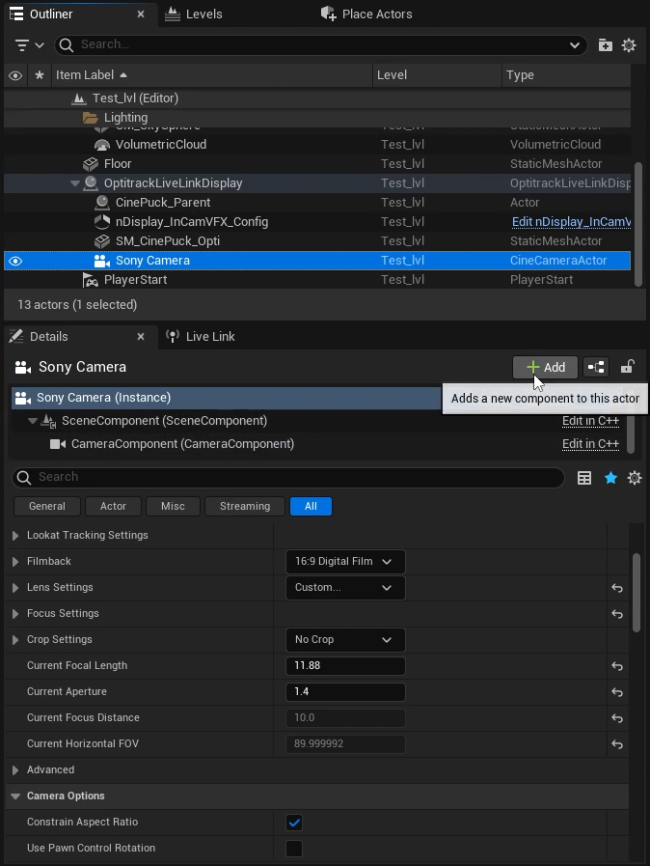Click Edit in C++ link for CameraComponent
This screenshot has width=650, height=866.
tap(590, 444)
